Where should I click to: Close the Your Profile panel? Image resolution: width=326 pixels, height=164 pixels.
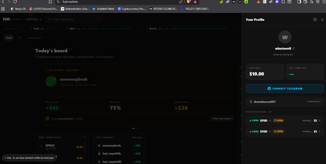tap(322, 20)
